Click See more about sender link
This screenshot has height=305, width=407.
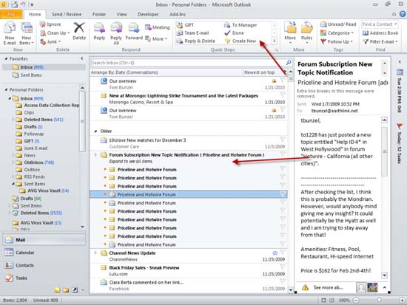click(x=328, y=287)
